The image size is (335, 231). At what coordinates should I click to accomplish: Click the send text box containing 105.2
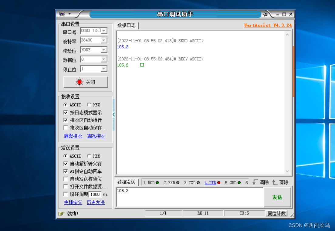pyautogui.click(x=190, y=197)
